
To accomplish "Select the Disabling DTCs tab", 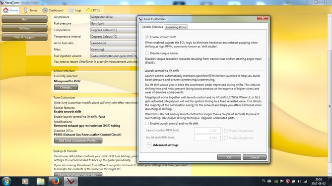I will pos(176,27).
